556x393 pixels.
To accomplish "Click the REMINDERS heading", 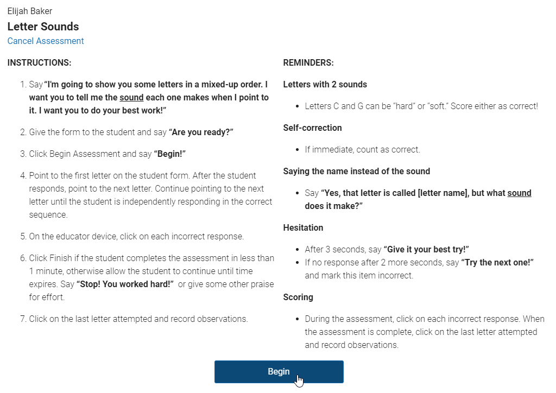I will [308, 63].
